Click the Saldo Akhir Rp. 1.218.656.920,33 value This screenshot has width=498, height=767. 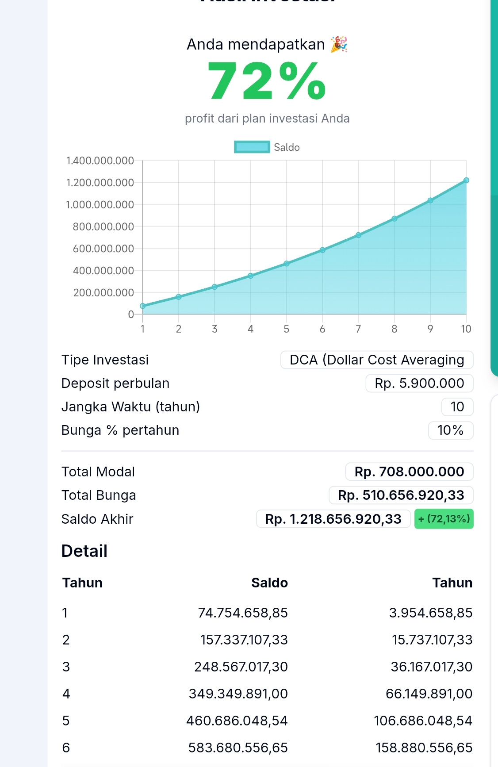(x=333, y=519)
